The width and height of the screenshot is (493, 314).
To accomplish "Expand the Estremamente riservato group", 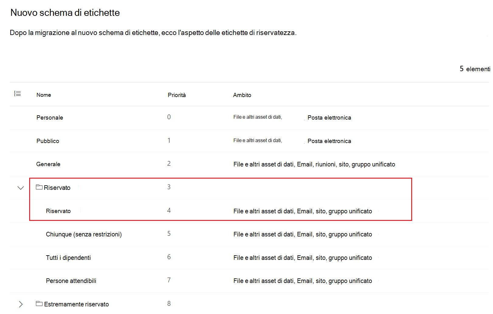I will tap(21, 304).
